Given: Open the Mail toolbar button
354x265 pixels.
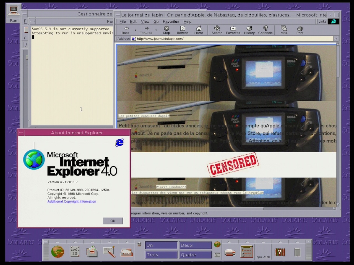Looking at the screenshot, I should pyautogui.click(x=284, y=30).
